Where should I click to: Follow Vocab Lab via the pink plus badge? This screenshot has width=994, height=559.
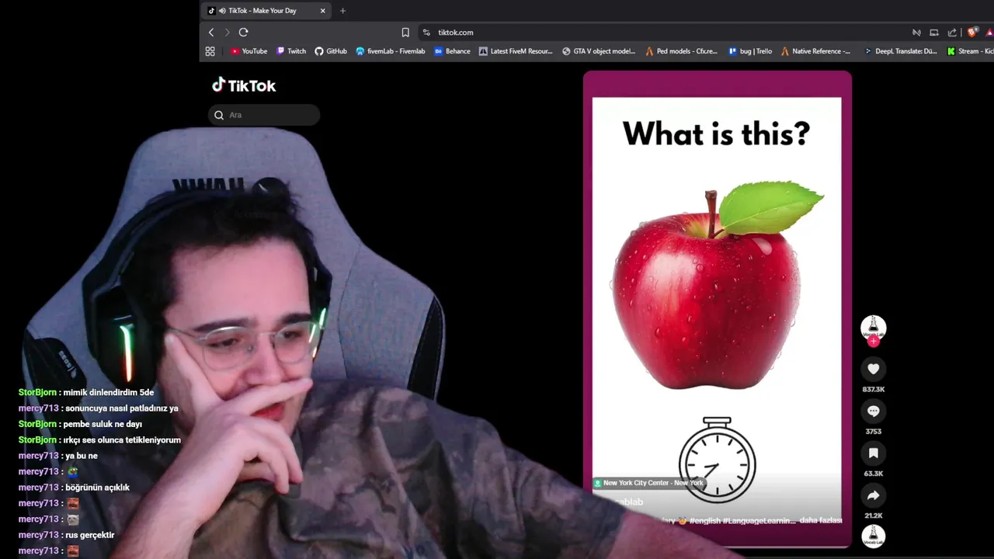pyautogui.click(x=874, y=342)
